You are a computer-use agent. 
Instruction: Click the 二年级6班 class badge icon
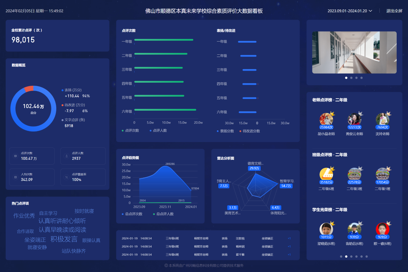(326, 174)
